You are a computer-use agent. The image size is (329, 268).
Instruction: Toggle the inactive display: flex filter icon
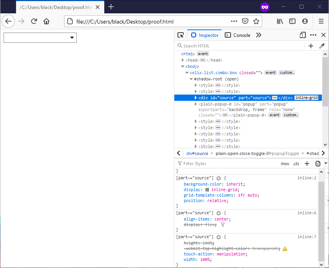(x=222, y=224)
